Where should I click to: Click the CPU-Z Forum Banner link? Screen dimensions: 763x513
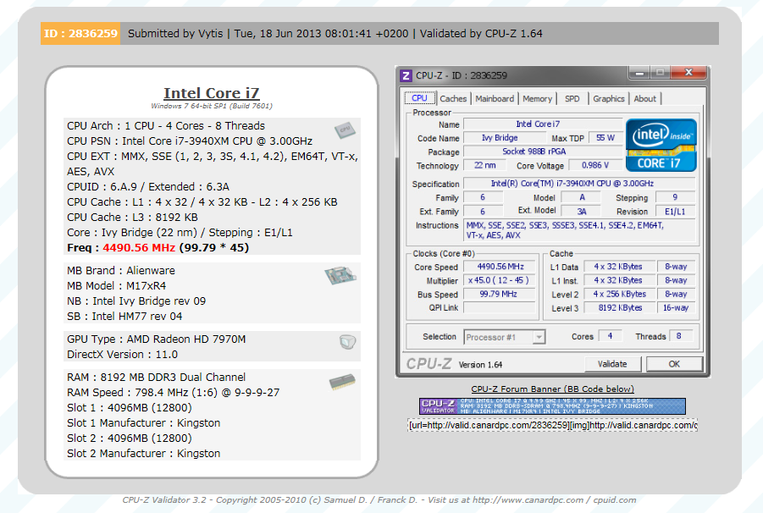coord(552,389)
